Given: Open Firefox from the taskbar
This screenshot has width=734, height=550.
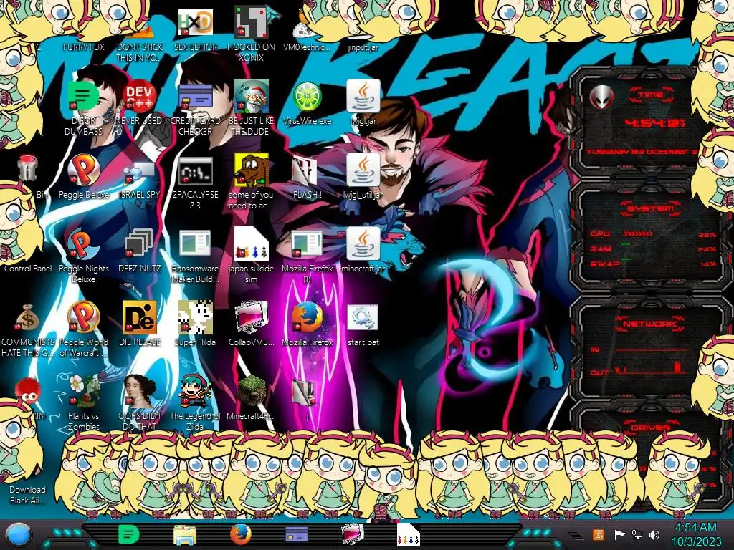Looking at the screenshot, I should [241, 534].
